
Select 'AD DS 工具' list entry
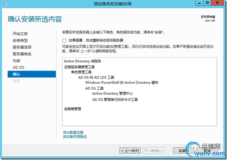(94, 88)
